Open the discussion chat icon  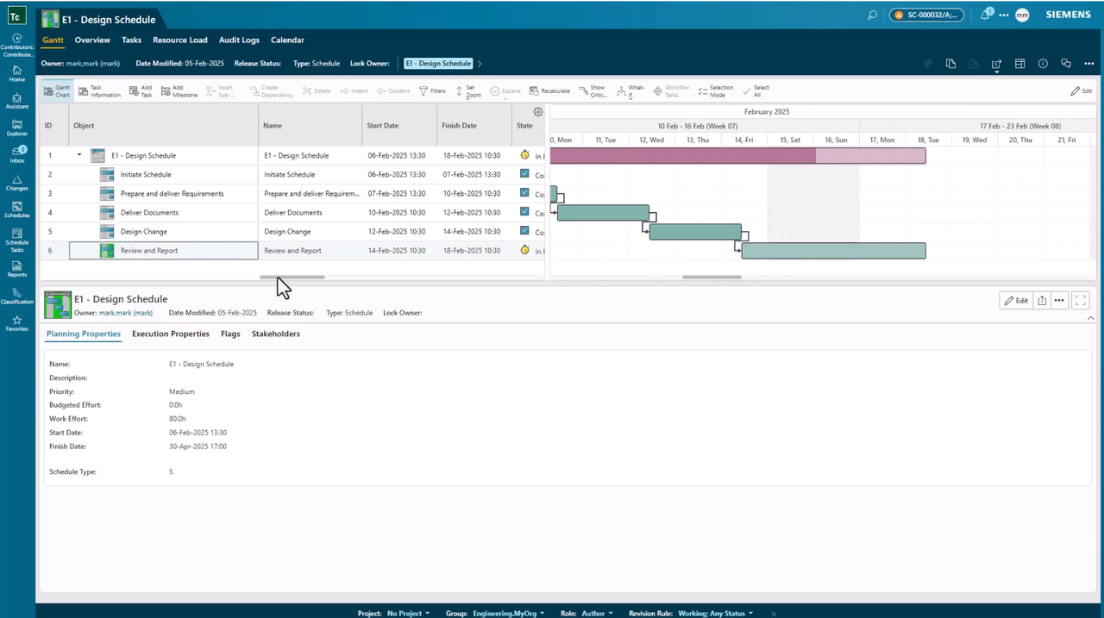(1066, 64)
